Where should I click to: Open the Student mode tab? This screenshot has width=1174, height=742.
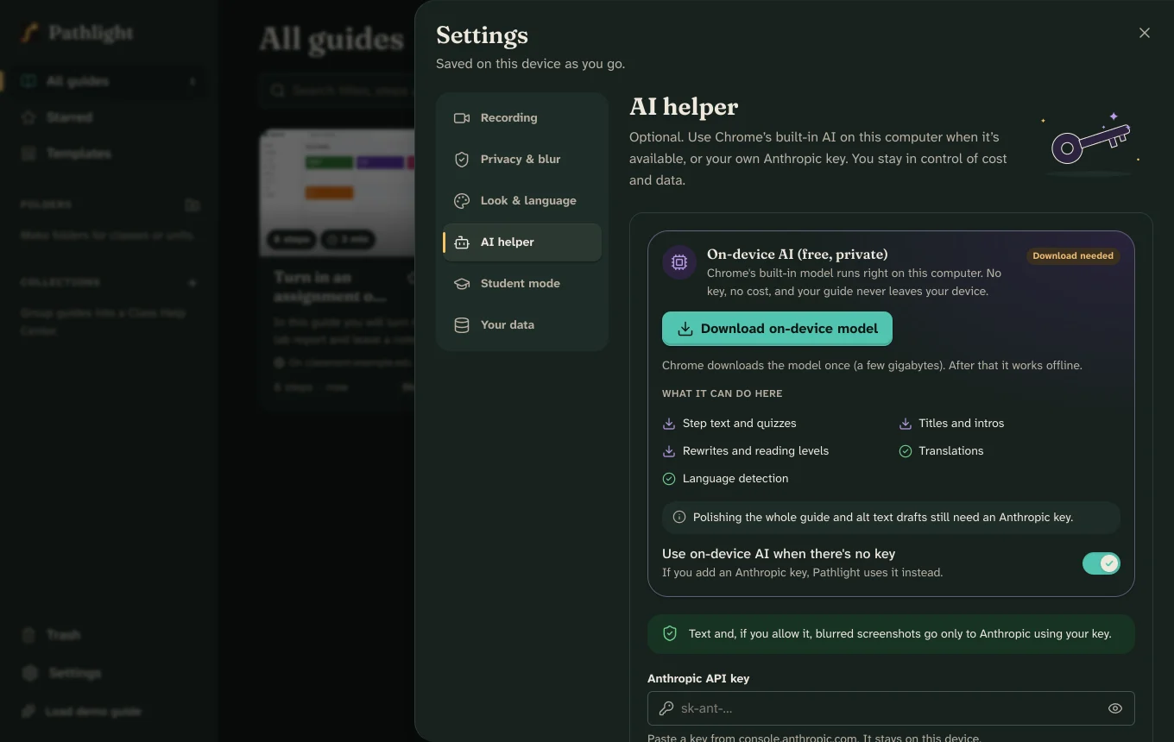coord(522,284)
